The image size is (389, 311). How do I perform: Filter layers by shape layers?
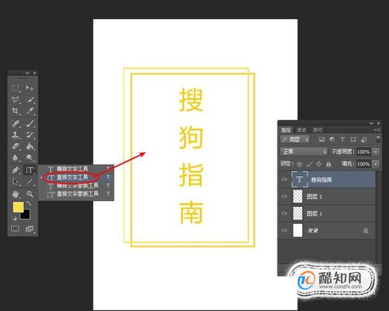coord(353,140)
